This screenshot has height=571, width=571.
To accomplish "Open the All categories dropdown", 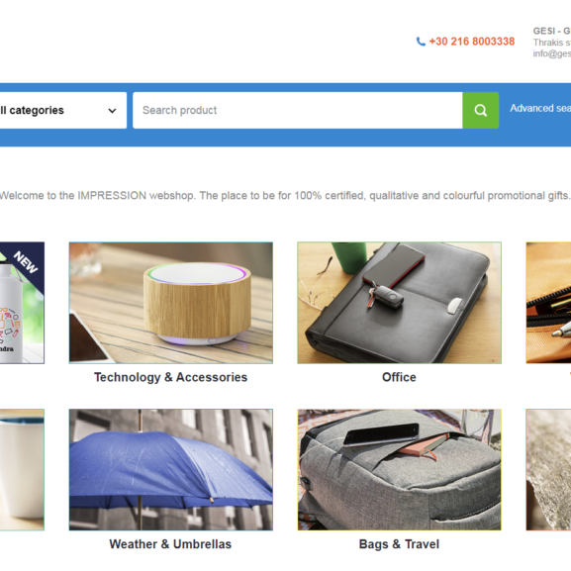I will (x=63, y=110).
